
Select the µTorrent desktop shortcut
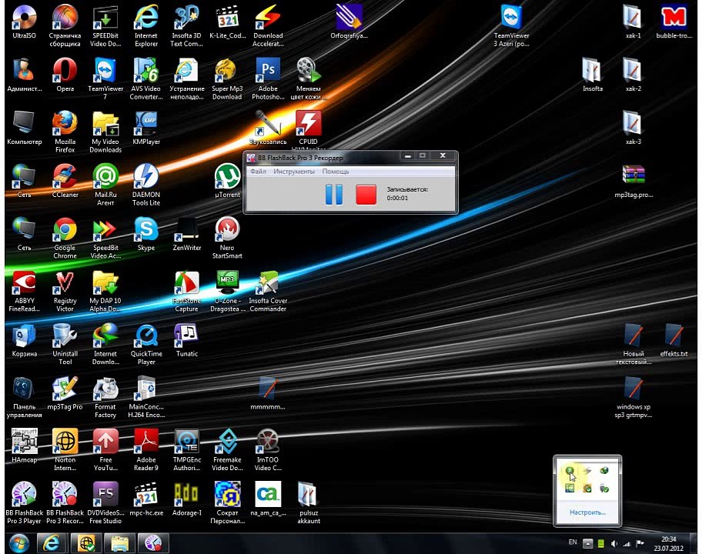[x=227, y=181]
